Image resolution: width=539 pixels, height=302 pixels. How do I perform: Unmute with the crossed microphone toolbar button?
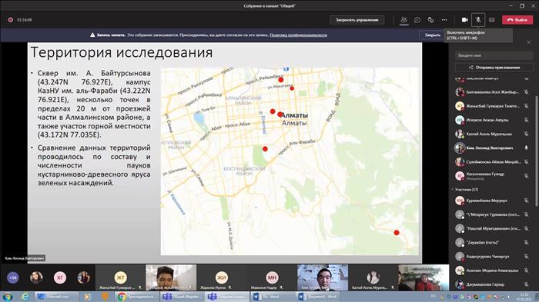point(478,20)
